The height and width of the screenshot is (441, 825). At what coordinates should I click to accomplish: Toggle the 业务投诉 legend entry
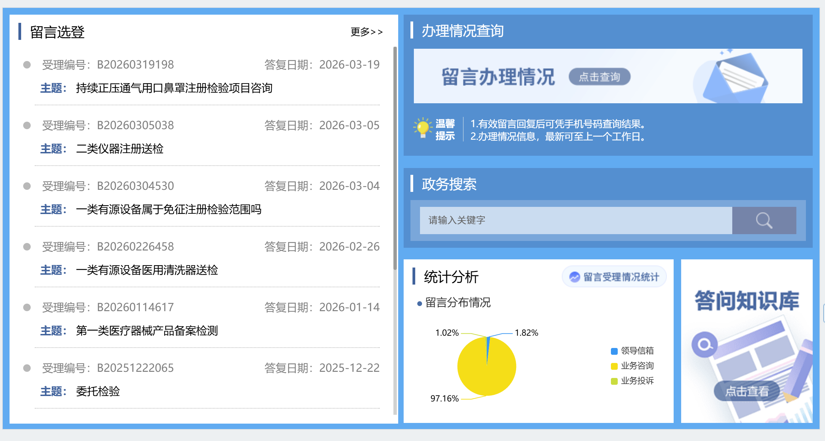click(636, 381)
